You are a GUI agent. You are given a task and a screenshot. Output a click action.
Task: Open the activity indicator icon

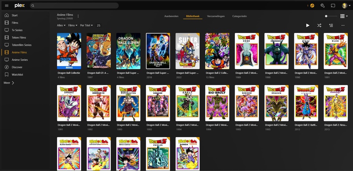tap(312, 6)
